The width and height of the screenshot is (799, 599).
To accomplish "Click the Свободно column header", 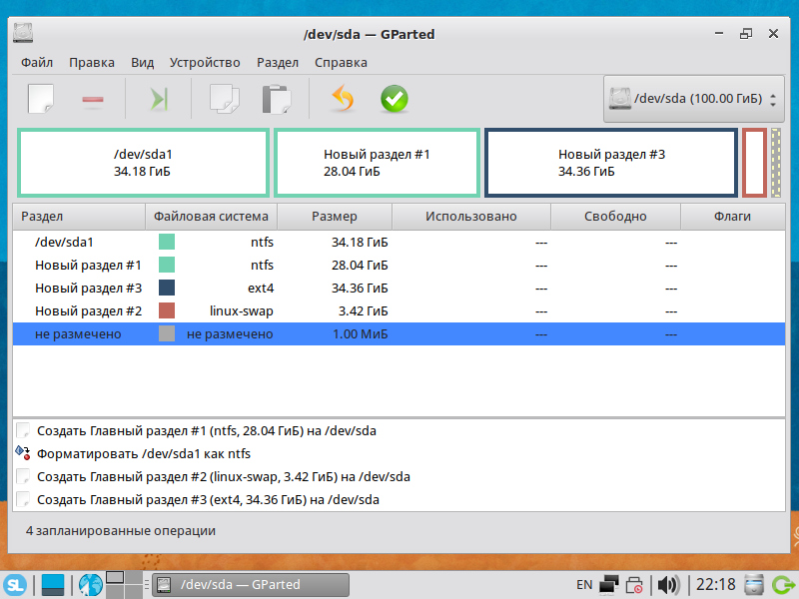I will click(x=615, y=217).
